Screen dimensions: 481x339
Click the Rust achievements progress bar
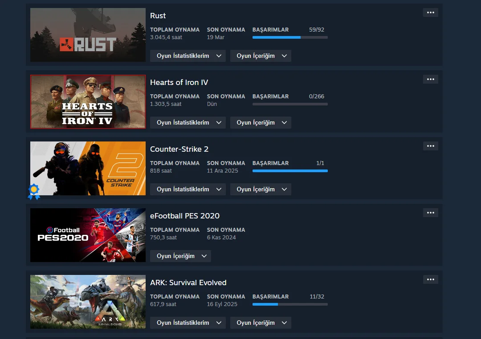290,37
